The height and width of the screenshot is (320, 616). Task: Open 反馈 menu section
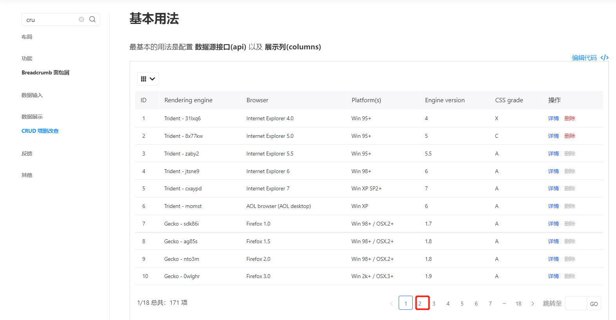[x=27, y=154]
